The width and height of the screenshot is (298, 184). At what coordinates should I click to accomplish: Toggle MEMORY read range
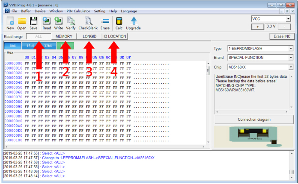pyautogui.click(x=64, y=36)
